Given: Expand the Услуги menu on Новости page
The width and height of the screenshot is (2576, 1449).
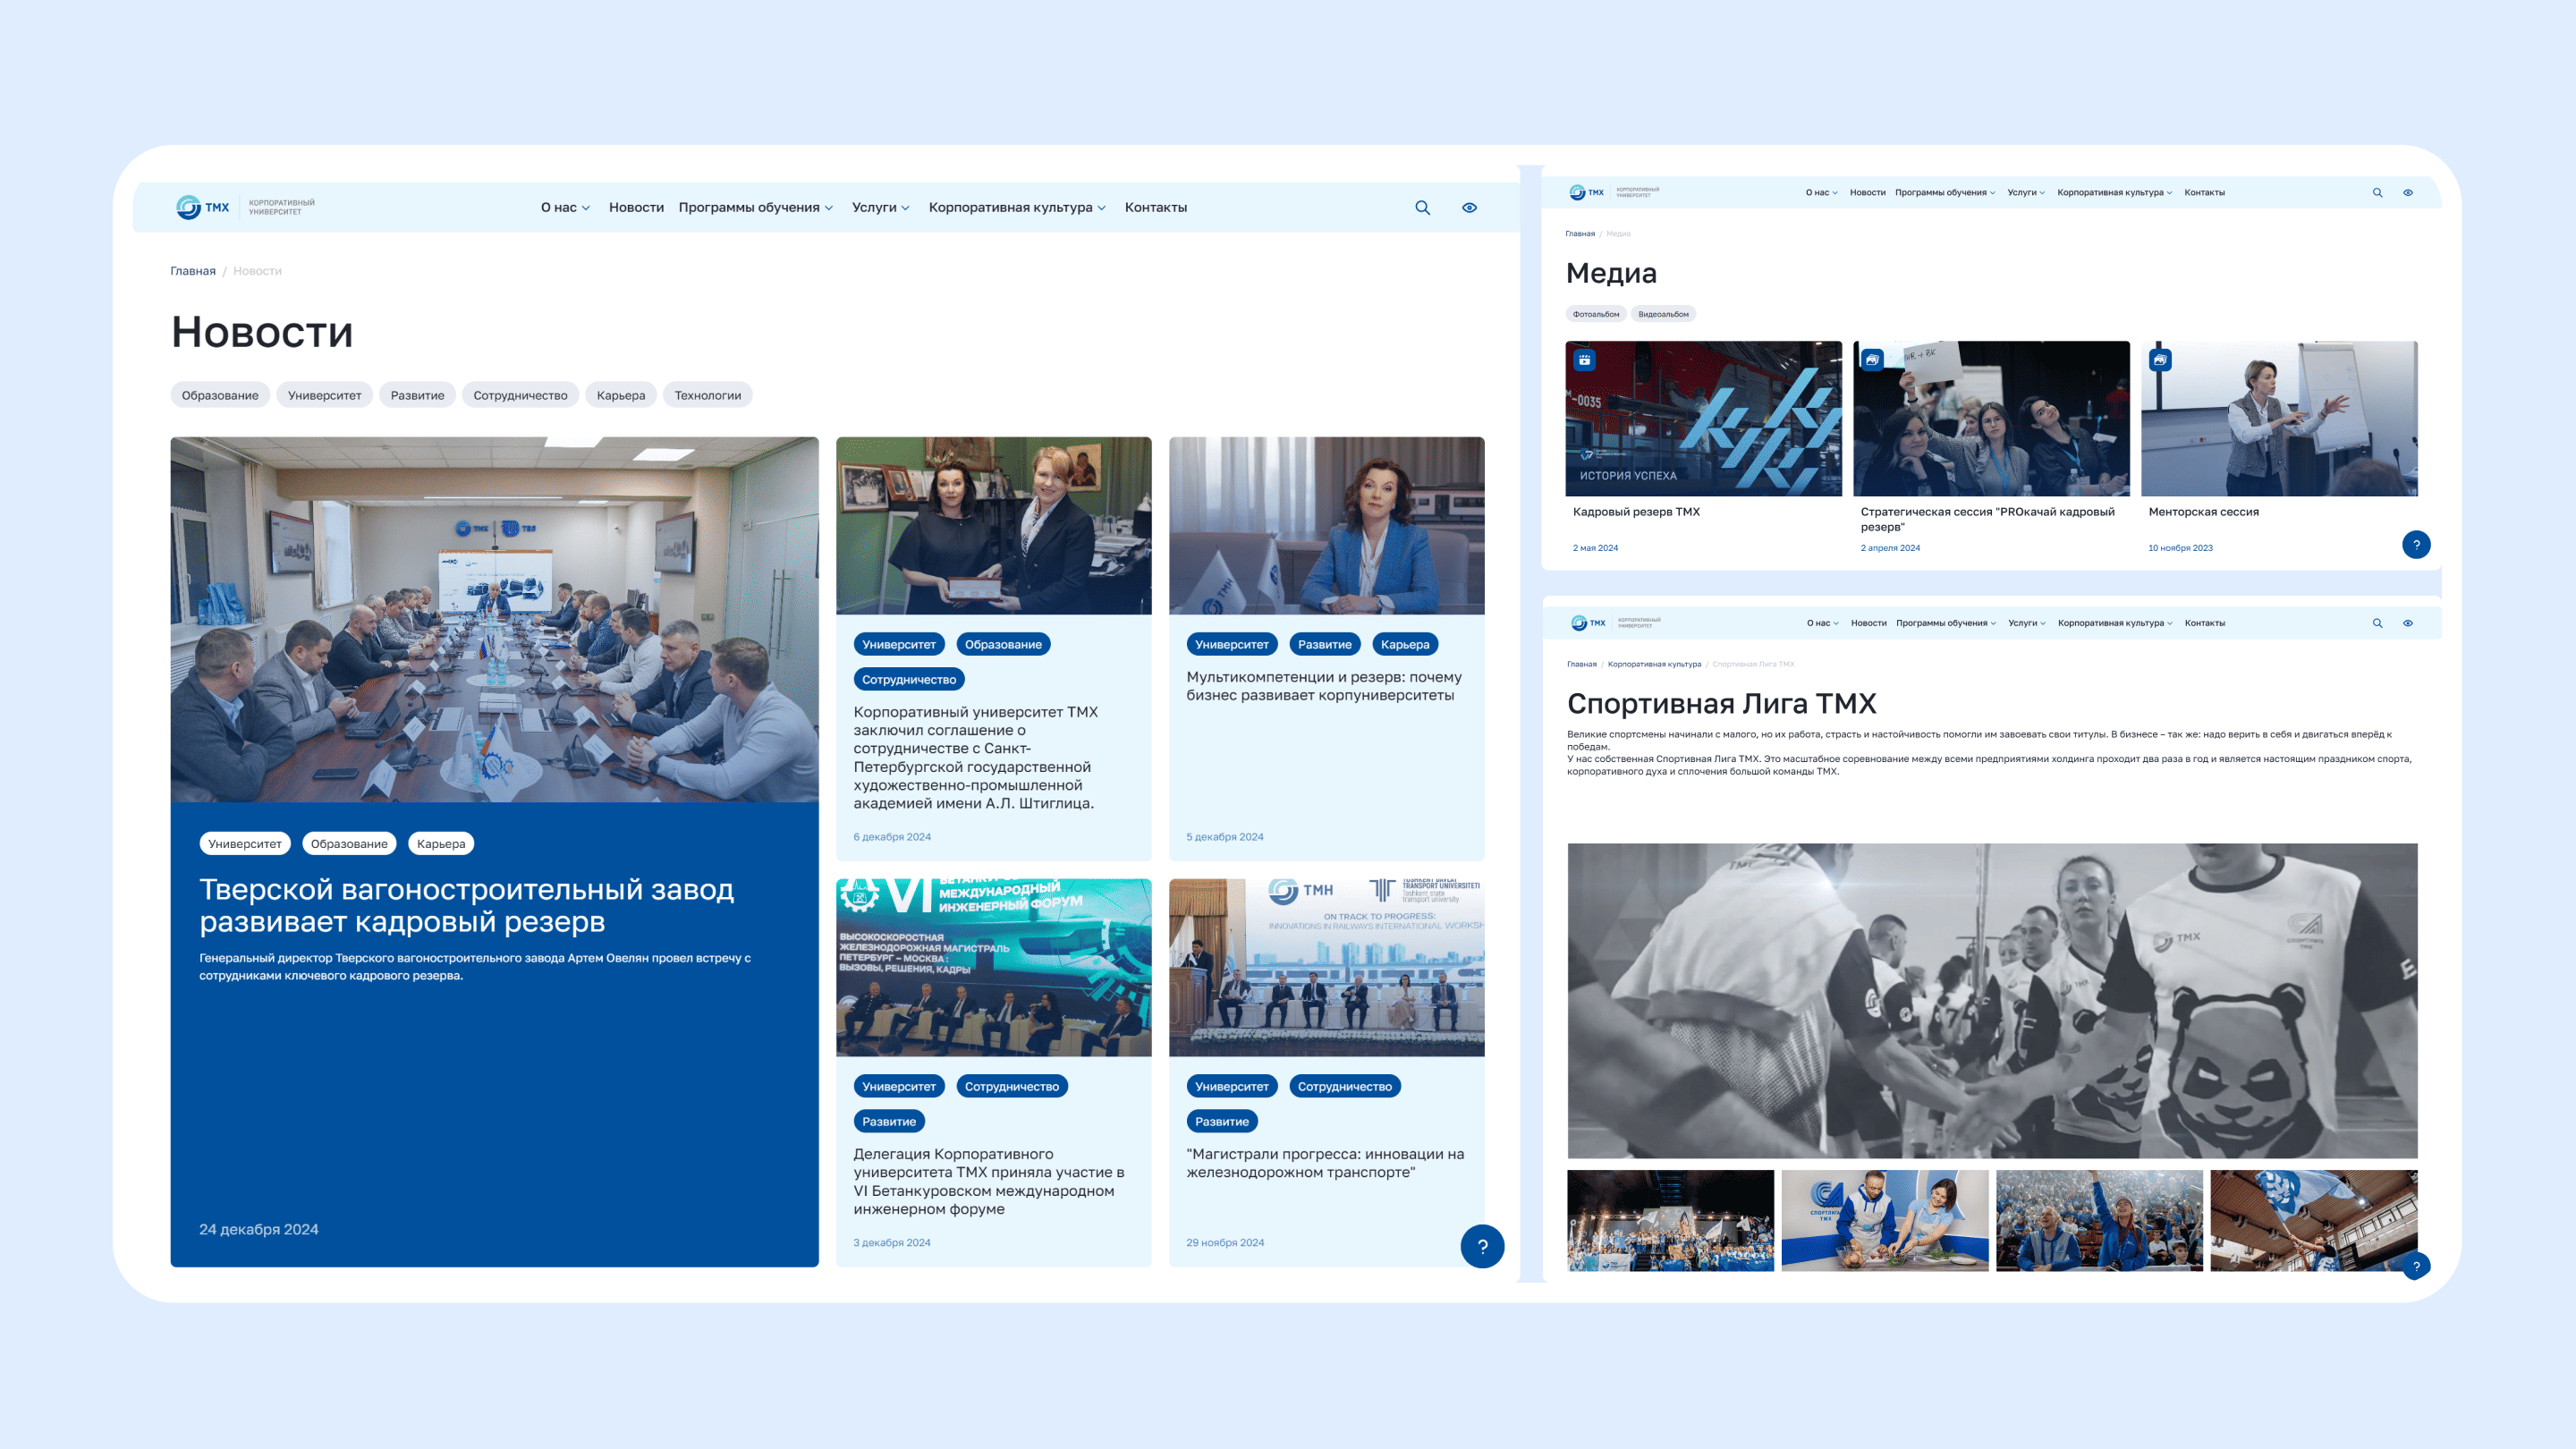Looking at the screenshot, I should click(x=880, y=208).
